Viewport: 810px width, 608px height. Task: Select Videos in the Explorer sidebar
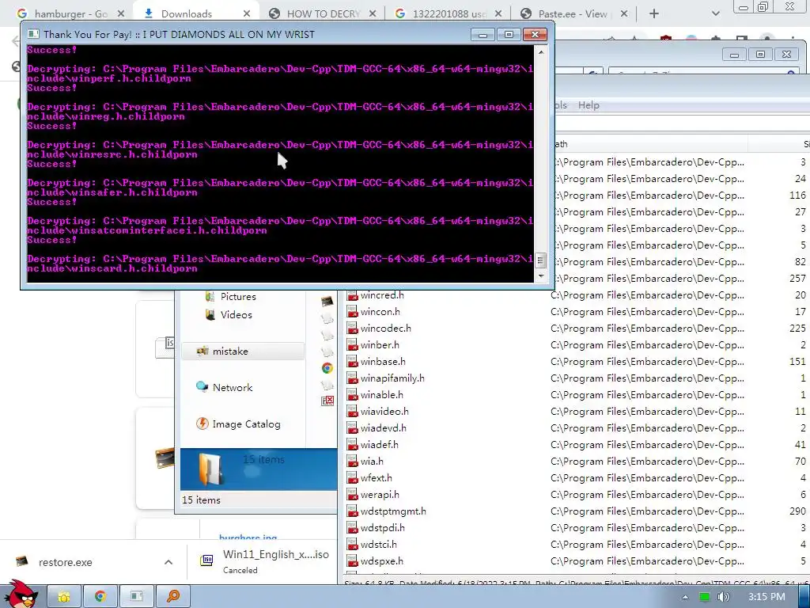[x=236, y=315]
